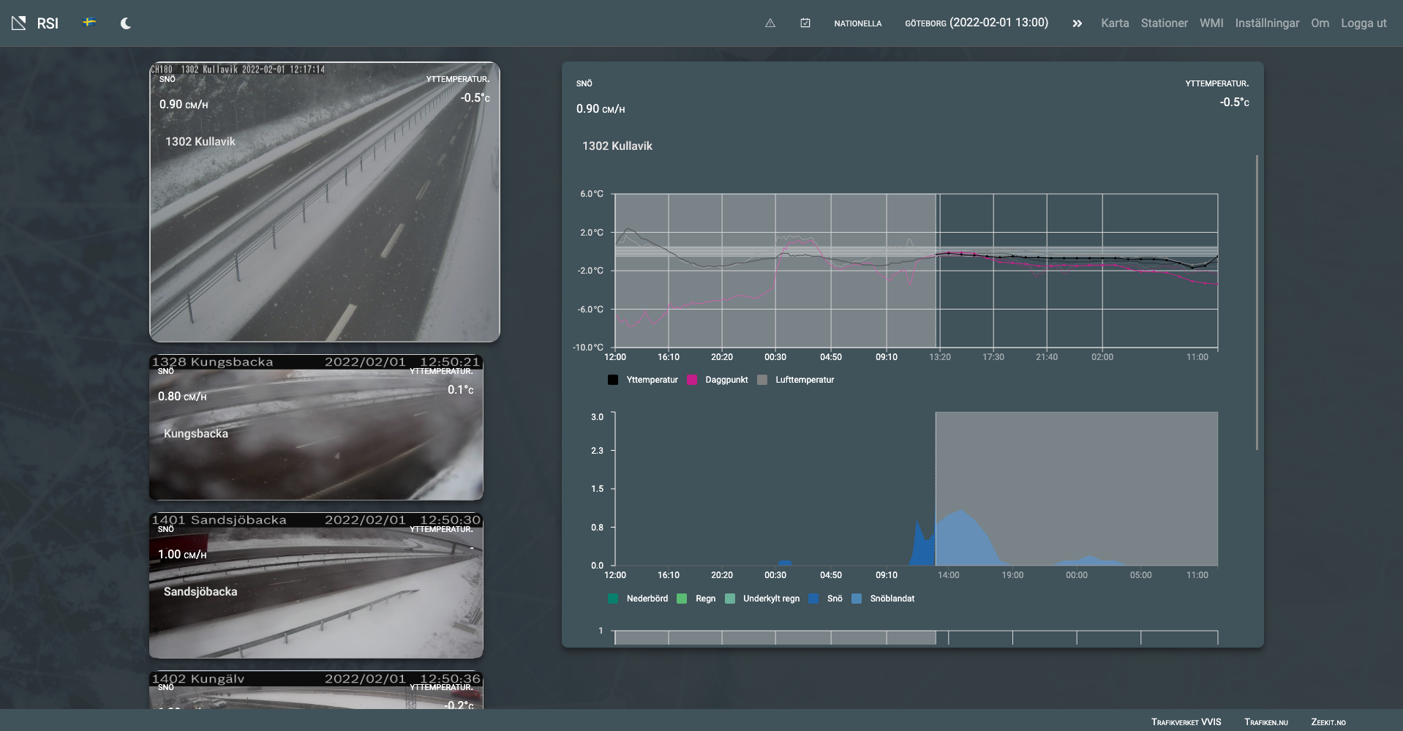The width and height of the screenshot is (1403, 731).
Task: Open the Trafiken.nu footer link
Action: (1265, 722)
